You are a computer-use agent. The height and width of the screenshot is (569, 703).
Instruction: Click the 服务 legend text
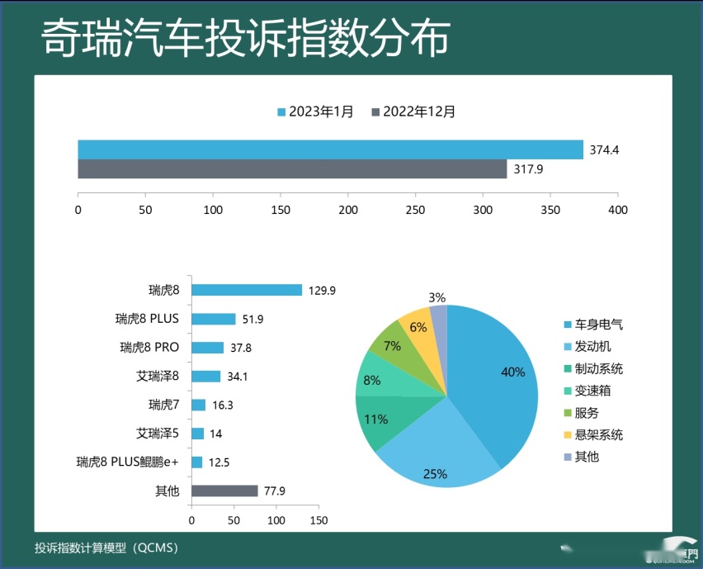587,413
